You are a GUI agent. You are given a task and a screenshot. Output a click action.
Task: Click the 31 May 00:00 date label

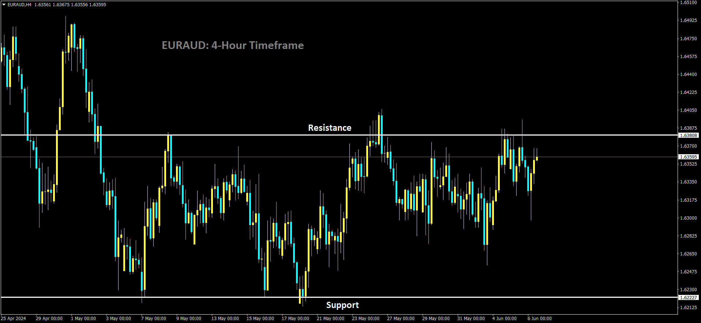471,319
